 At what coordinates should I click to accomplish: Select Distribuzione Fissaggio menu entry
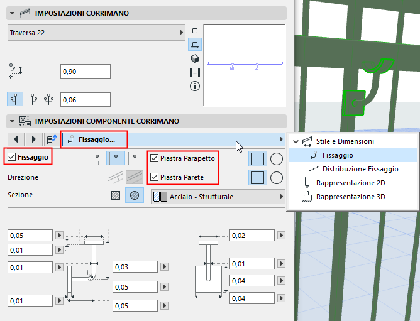click(360, 169)
